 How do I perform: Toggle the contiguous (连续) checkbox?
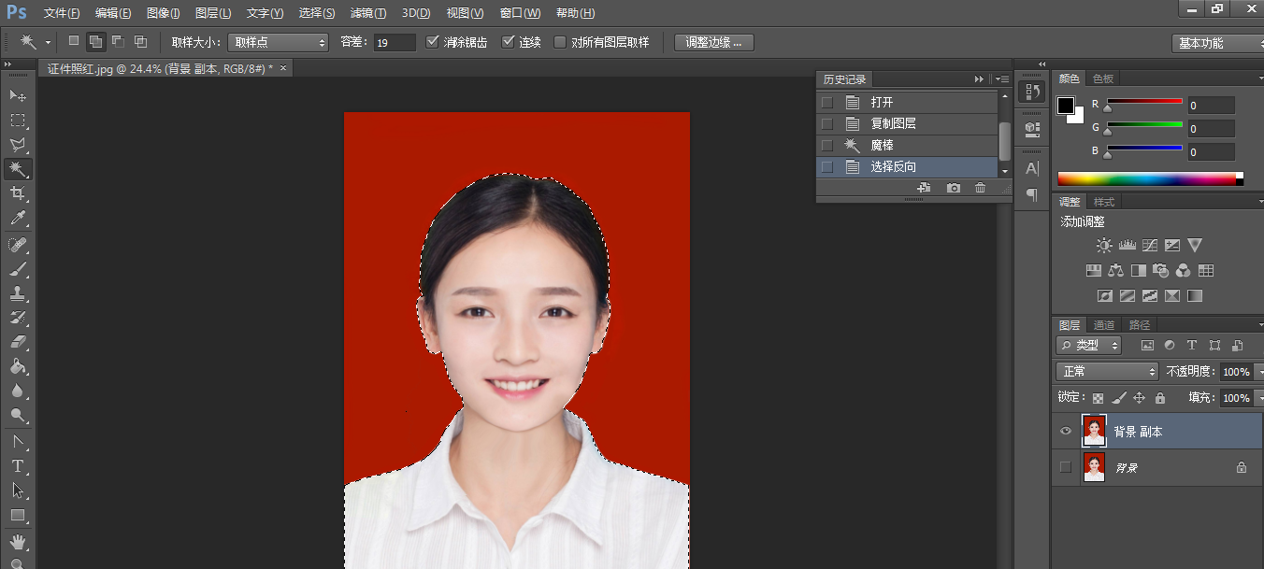tap(509, 42)
